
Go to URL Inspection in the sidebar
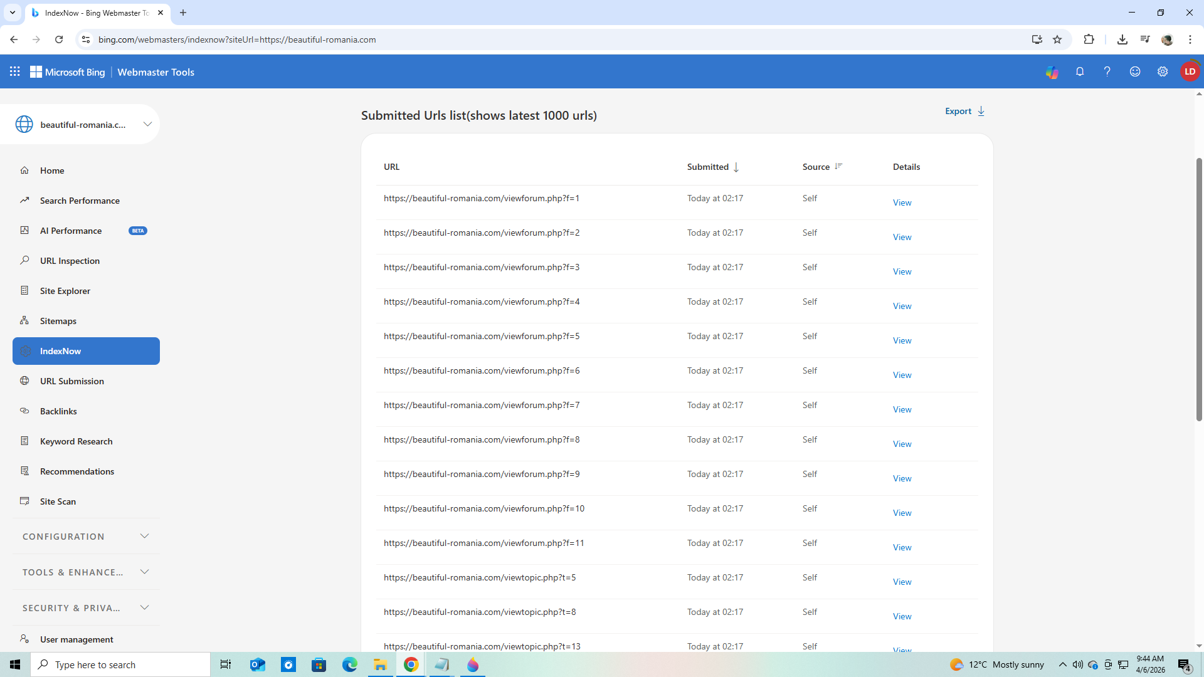[x=70, y=261]
